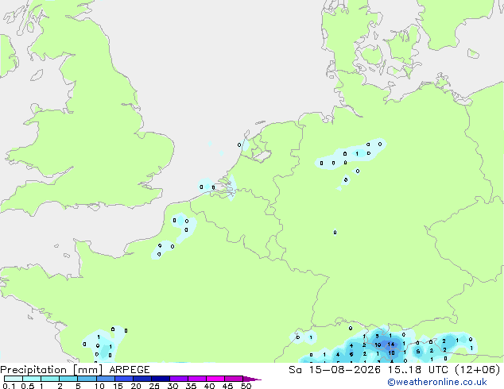Select the 10–15 mm blue legend swatch
504x389 pixels.
[106, 379]
